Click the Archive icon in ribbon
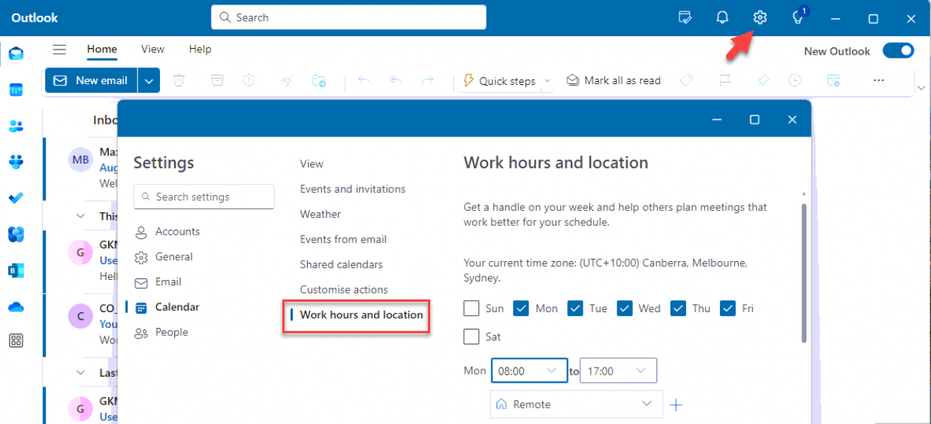Screen dimensions: 931x424 coord(217,80)
